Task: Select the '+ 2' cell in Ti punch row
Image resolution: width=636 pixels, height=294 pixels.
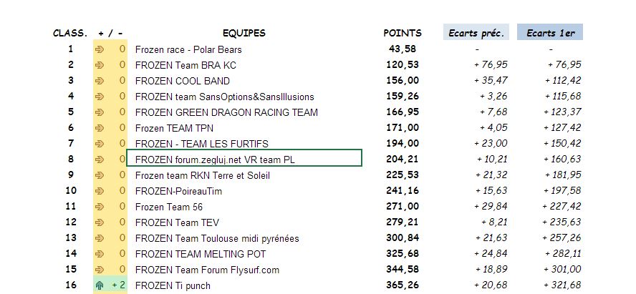Action: (117, 285)
